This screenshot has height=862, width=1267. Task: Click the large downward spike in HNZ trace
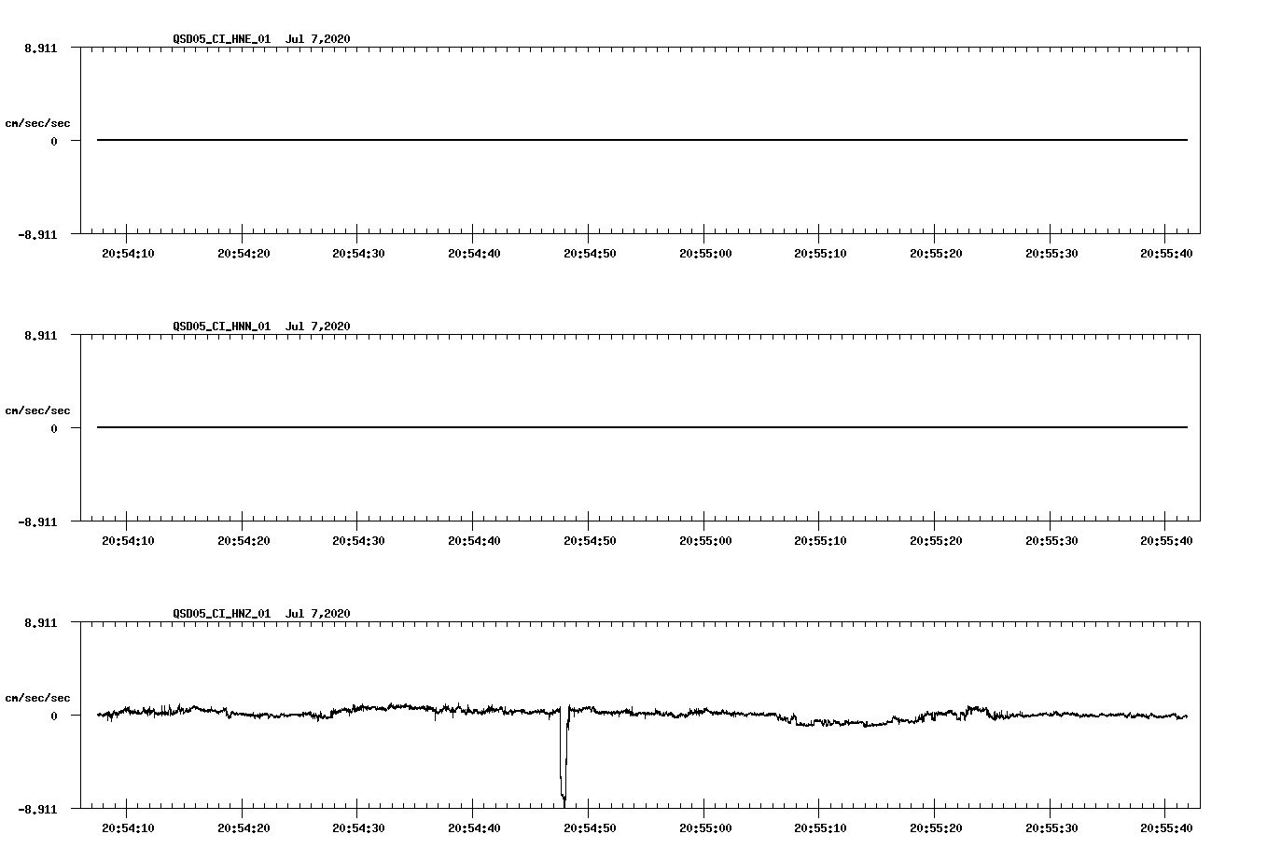[x=564, y=758]
